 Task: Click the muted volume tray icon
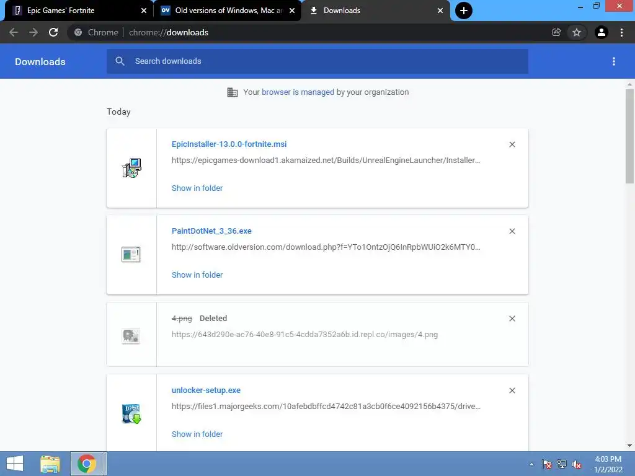576,464
